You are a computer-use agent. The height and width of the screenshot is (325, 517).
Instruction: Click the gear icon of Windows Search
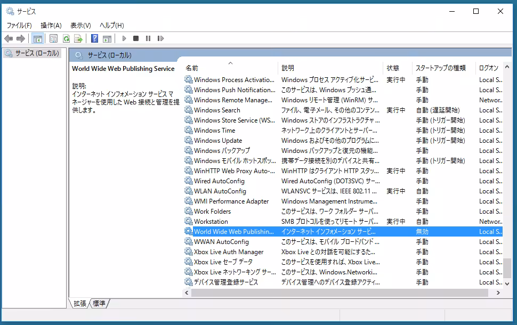coord(189,110)
